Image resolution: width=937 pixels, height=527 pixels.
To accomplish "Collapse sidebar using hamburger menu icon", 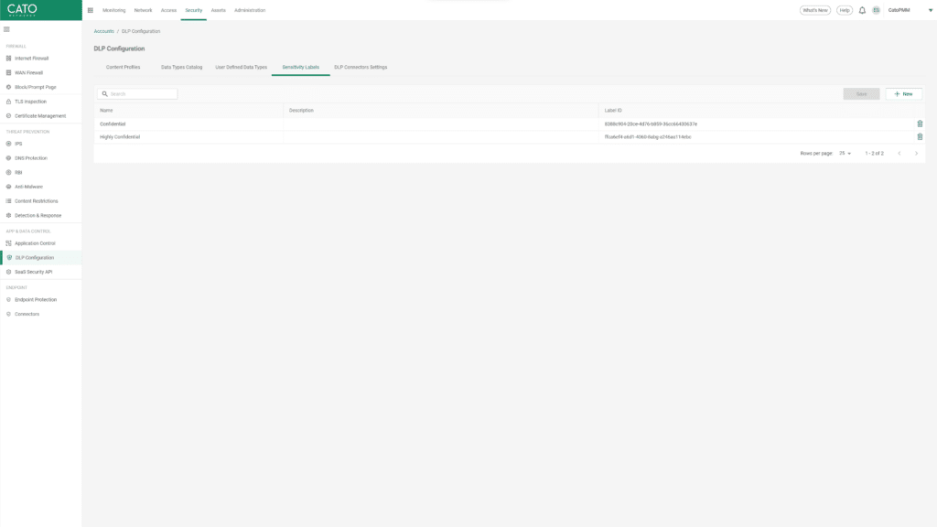I will click(7, 29).
